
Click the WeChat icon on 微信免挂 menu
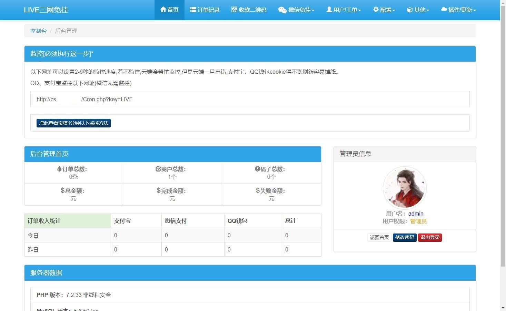click(282, 10)
